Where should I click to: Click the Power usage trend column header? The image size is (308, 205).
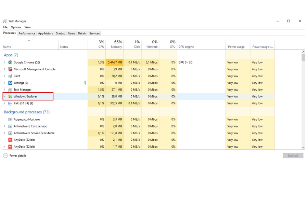pos(262,44)
